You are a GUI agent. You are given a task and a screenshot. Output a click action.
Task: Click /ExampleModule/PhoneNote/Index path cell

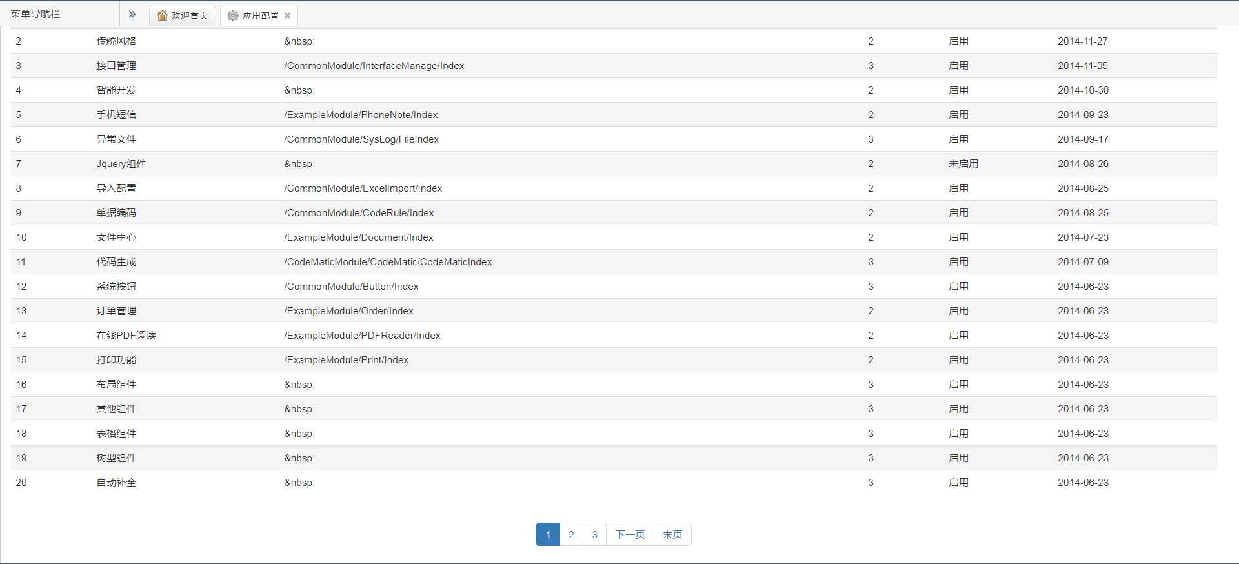click(x=361, y=115)
